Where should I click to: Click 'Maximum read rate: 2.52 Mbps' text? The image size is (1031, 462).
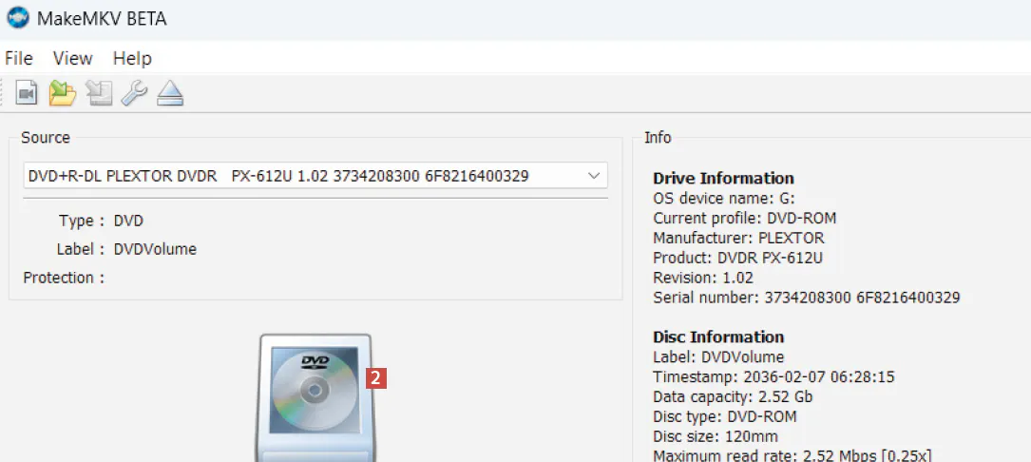coord(792,455)
